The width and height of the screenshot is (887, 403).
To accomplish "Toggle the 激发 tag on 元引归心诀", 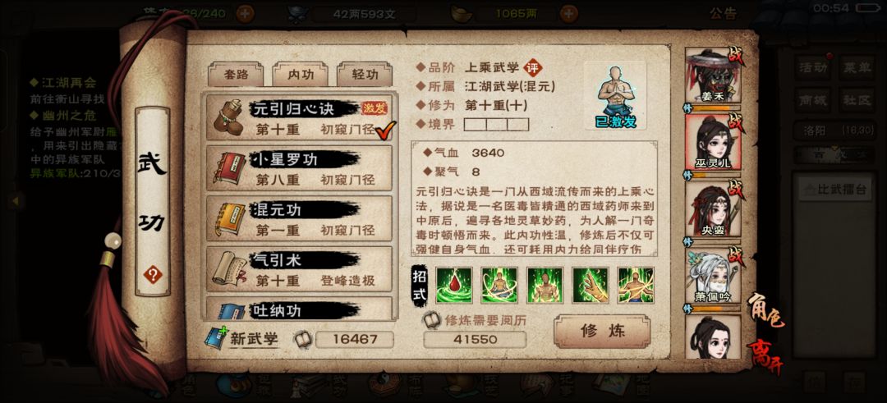I will [x=375, y=108].
